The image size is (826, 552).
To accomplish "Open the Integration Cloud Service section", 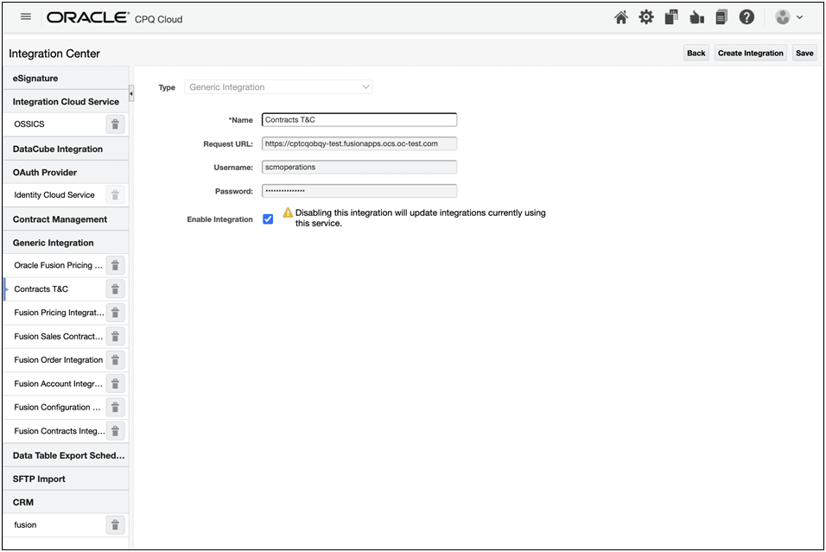I will tap(66, 102).
